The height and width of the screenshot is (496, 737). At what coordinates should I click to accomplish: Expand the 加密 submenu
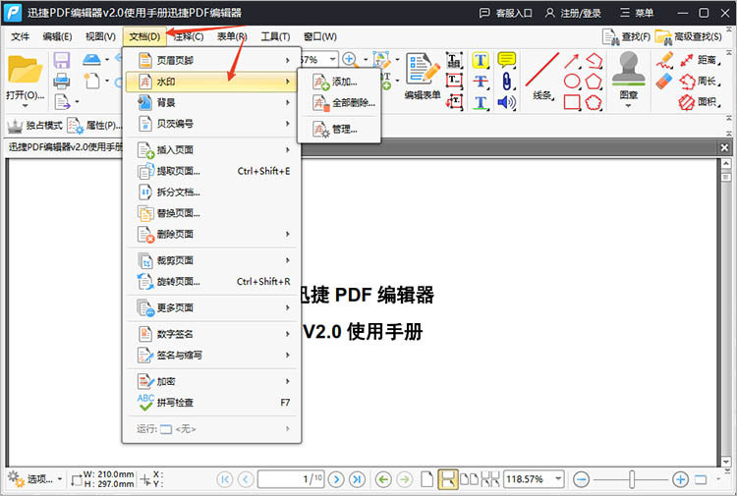tap(211, 381)
